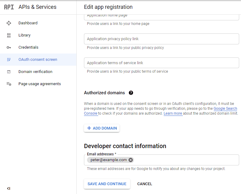Click the OAuth consent screen icon
241x194 pixels.
click(9, 60)
